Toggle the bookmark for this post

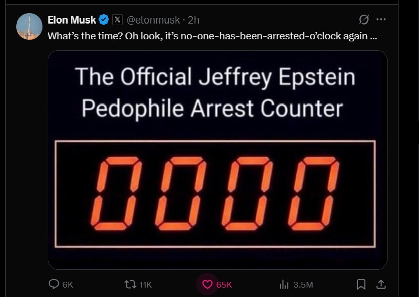coord(361,284)
